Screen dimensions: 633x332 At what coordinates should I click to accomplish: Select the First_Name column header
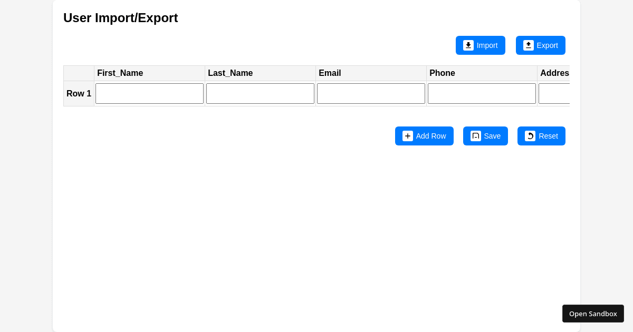click(x=149, y=73)
